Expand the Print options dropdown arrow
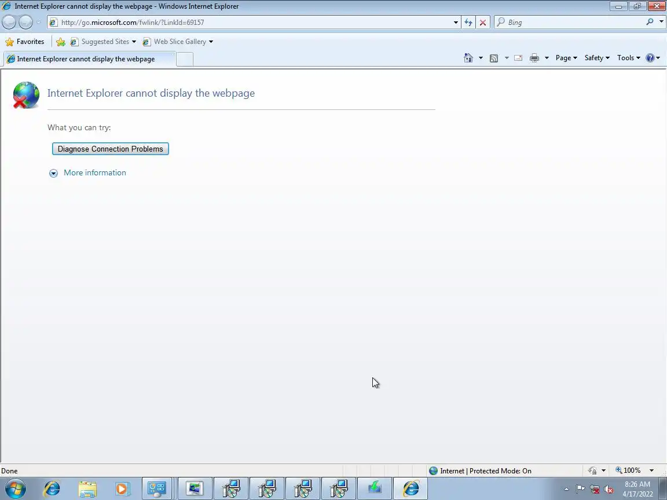The height and width of the screenshot is (500, 667). click(547, 58)
